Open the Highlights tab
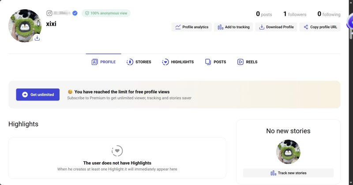353x185 pixels. pos(178,62)
